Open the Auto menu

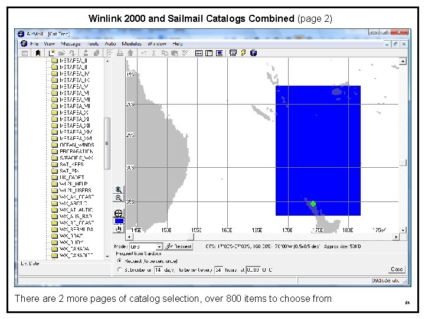coord(110,44)
